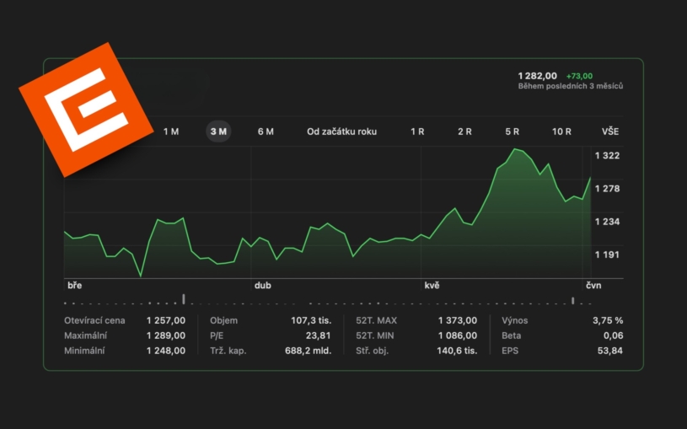Click the dub month axis label
This screenshot has height=429, width=687.
(262, 285)
